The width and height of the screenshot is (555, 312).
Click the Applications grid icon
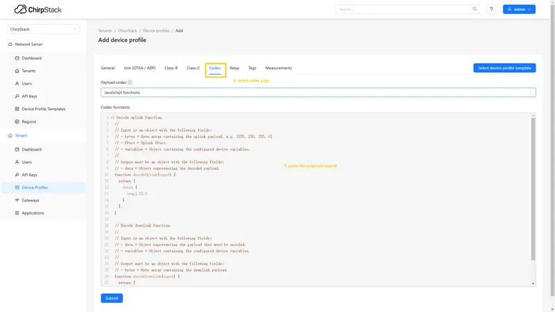click(x=17, y=213)
